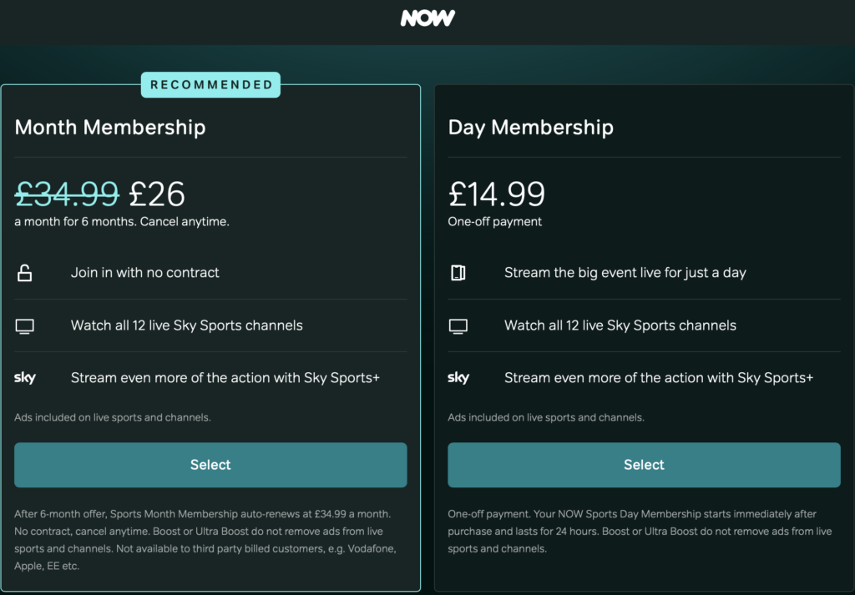Click the sky logo in Day Membership card
Screen dimensions: 855x595
[x=458, y=377]
